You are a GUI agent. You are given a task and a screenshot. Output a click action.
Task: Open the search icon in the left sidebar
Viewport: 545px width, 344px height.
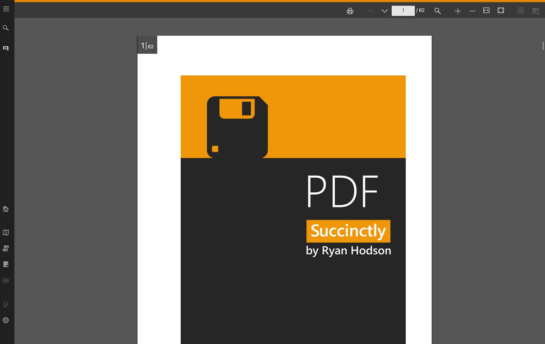click(x=6, y=28)
